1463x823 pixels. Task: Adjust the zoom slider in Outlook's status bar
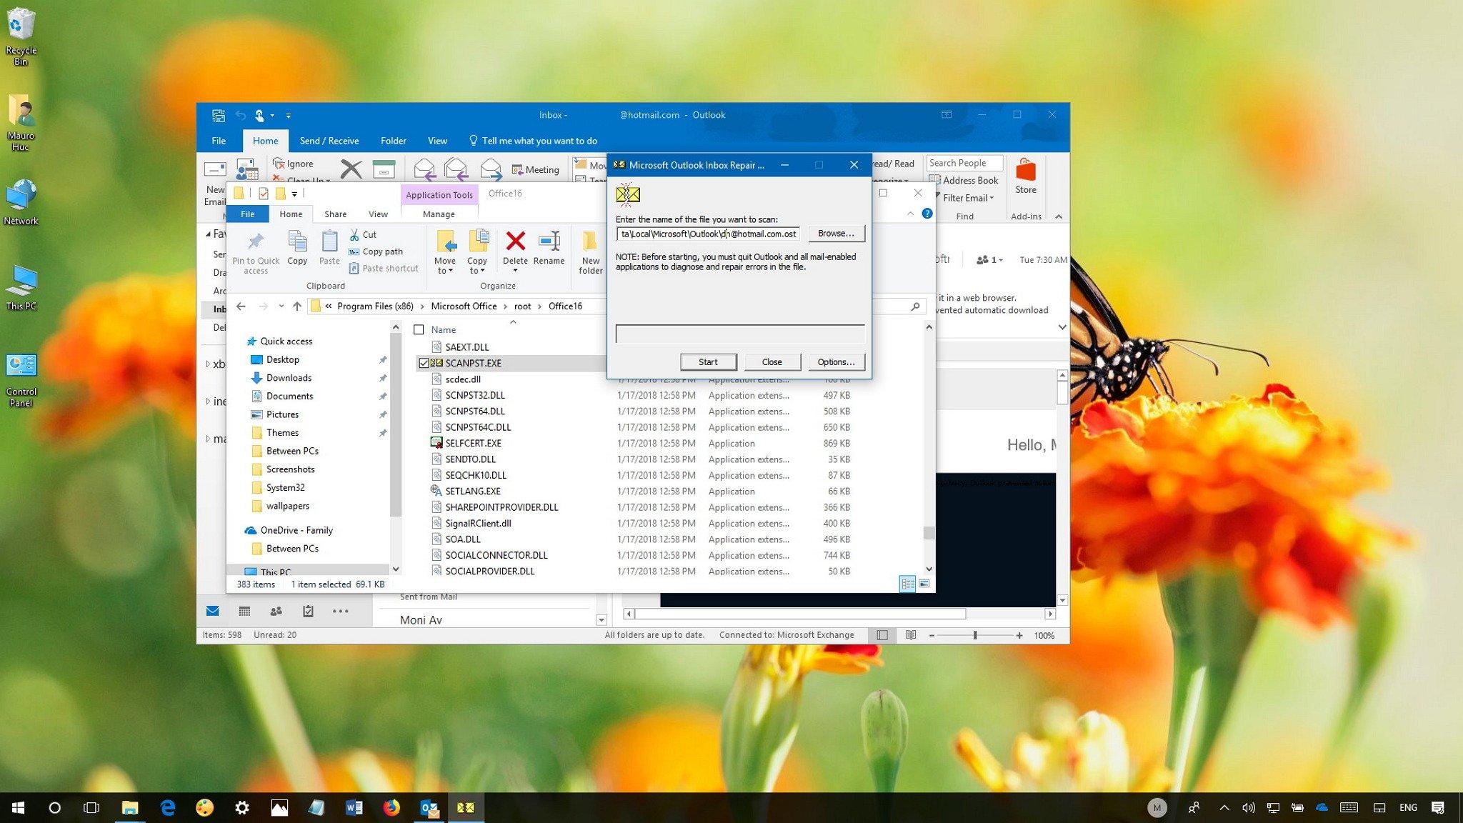click(974, 634)
